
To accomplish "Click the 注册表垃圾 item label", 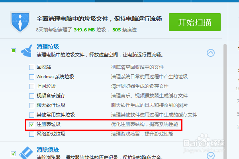I will 49,124.
